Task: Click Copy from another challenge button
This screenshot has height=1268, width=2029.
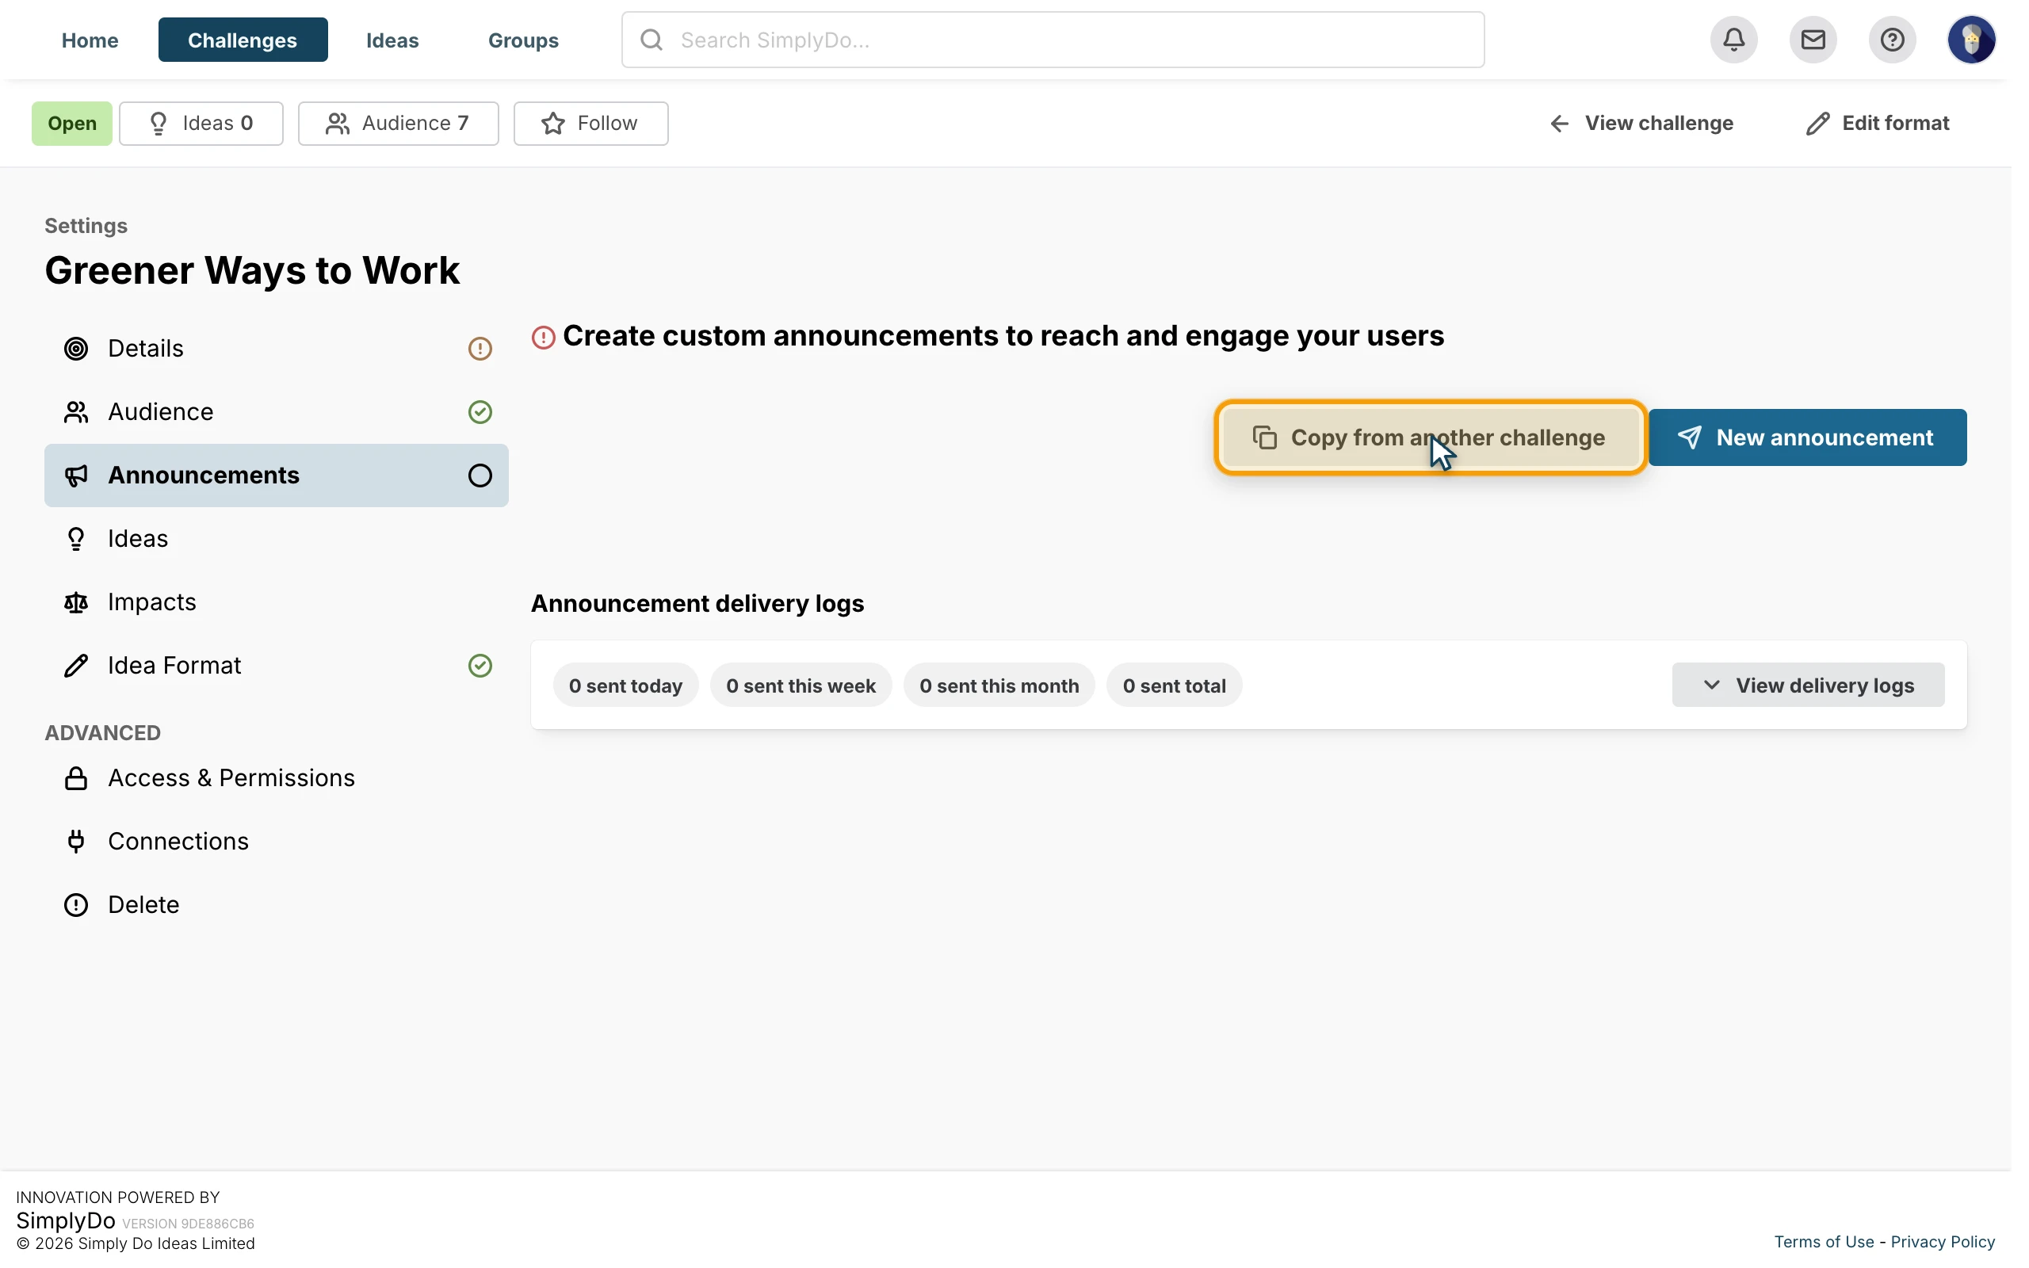Action: [1431, 437]
